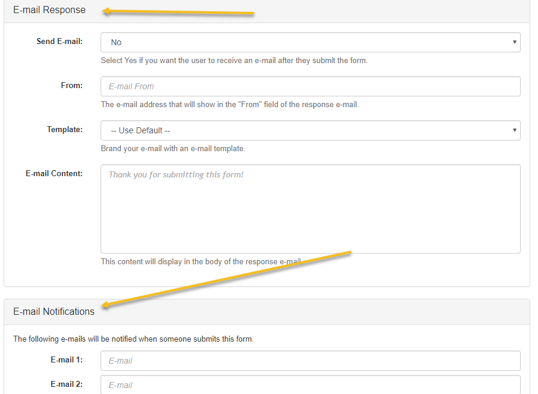538x394 pixels.
Task: Click the E-mail From input field
Action: (x=310, y=86)
